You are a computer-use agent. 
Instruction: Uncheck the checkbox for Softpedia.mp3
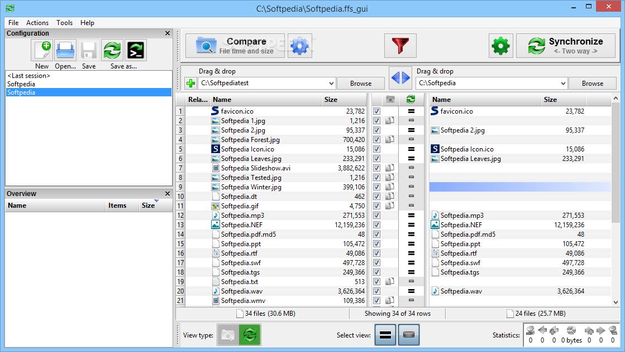(376, 216)
